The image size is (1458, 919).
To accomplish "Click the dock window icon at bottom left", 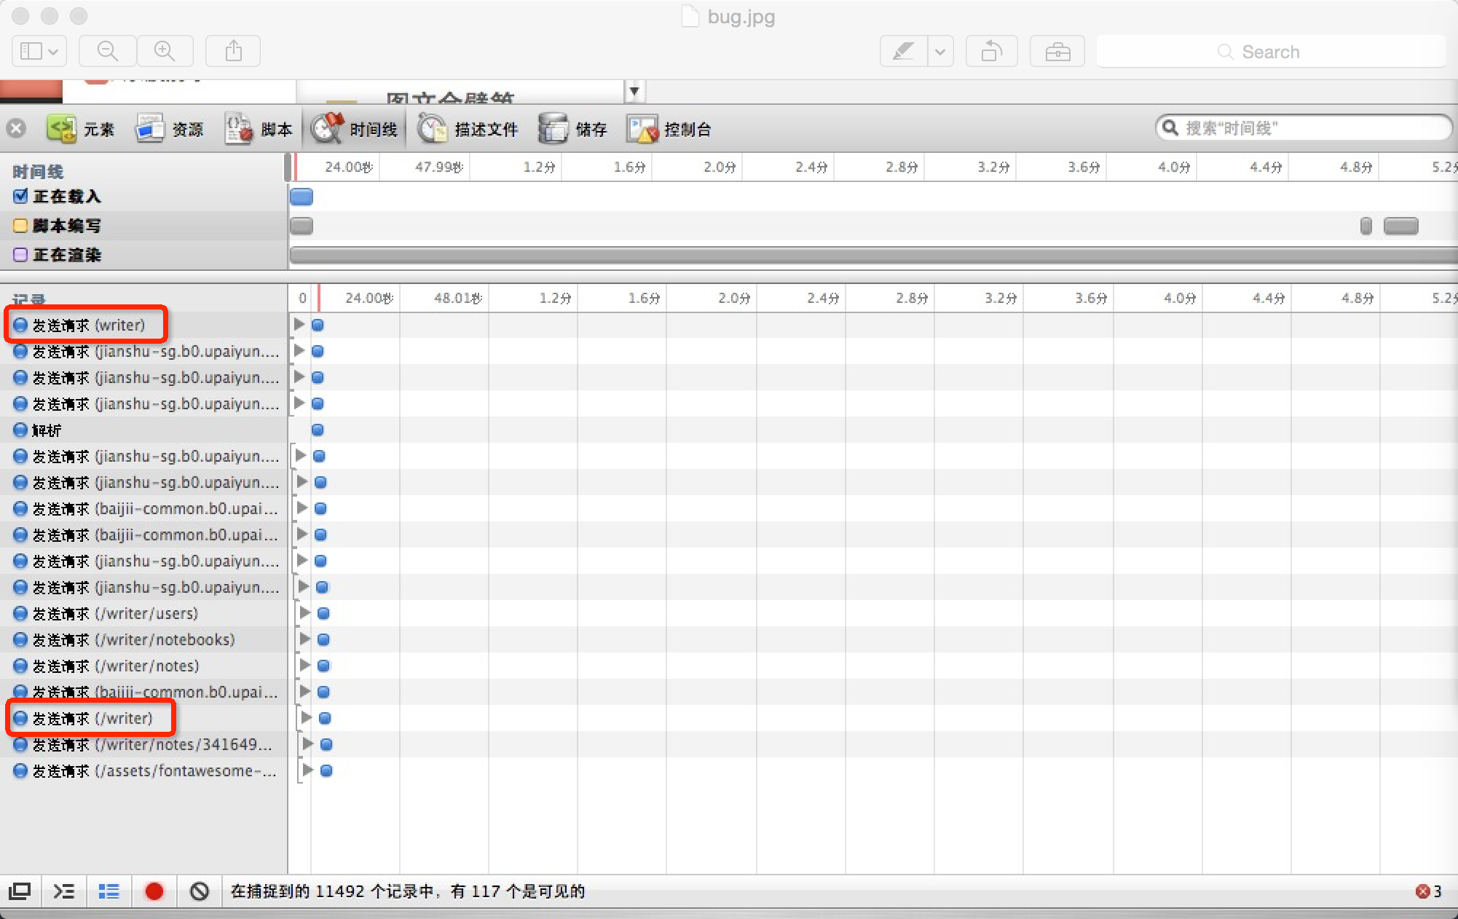I will click(x=20, y=891).
